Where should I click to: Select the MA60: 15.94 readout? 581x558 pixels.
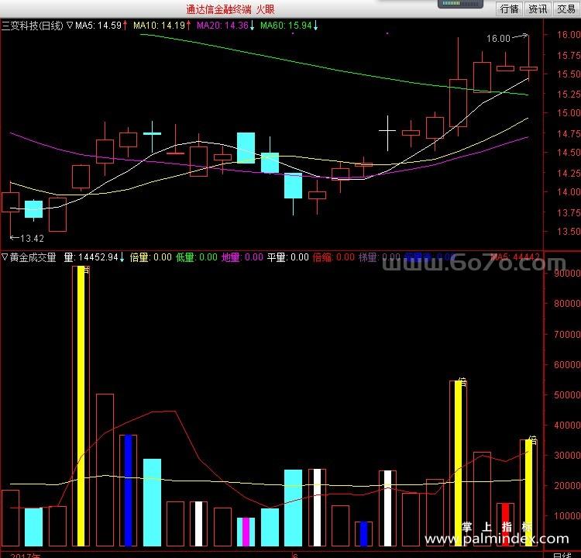tap(289, 26)
